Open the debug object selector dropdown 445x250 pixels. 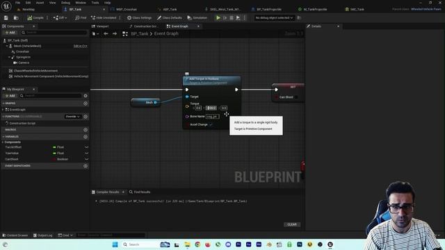point(274,18)
